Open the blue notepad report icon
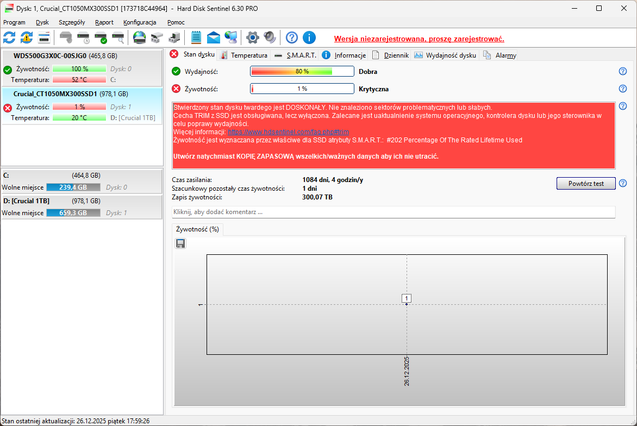 point(196,38)
